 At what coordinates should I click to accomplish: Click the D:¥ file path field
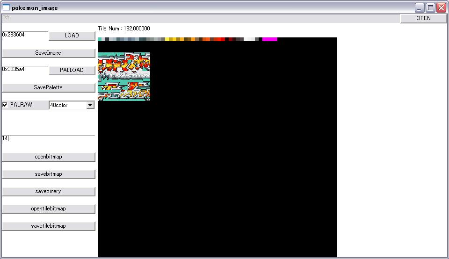[201, 18]
